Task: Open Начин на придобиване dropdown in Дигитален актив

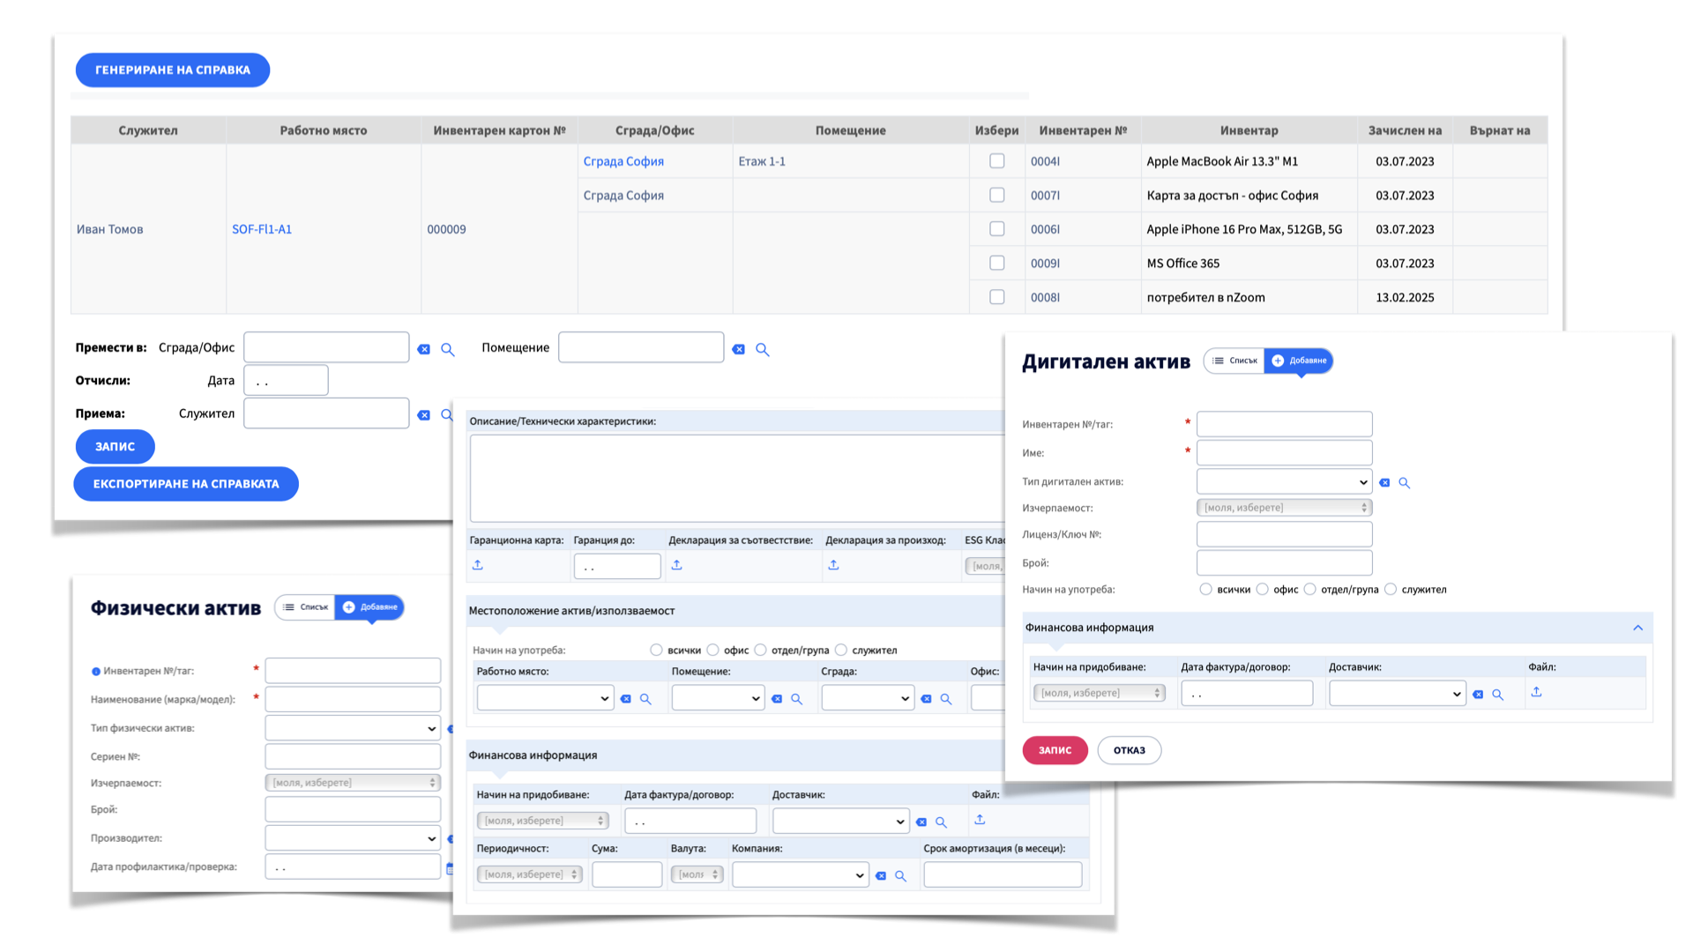Action: (1099, 694)
